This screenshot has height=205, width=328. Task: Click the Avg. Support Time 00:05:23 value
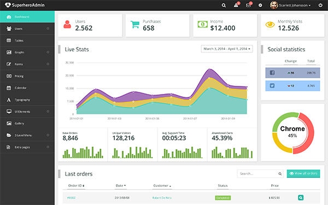[x=174, y=138]
